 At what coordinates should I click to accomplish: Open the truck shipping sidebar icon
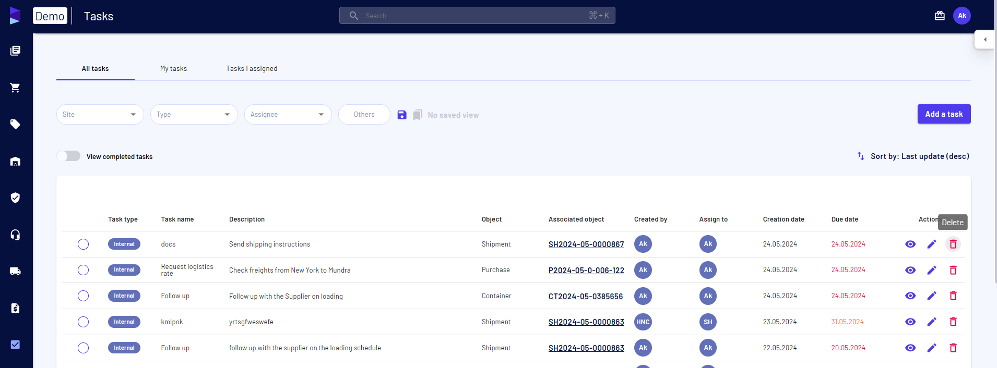pyautogui.click(x=15, y=271)
